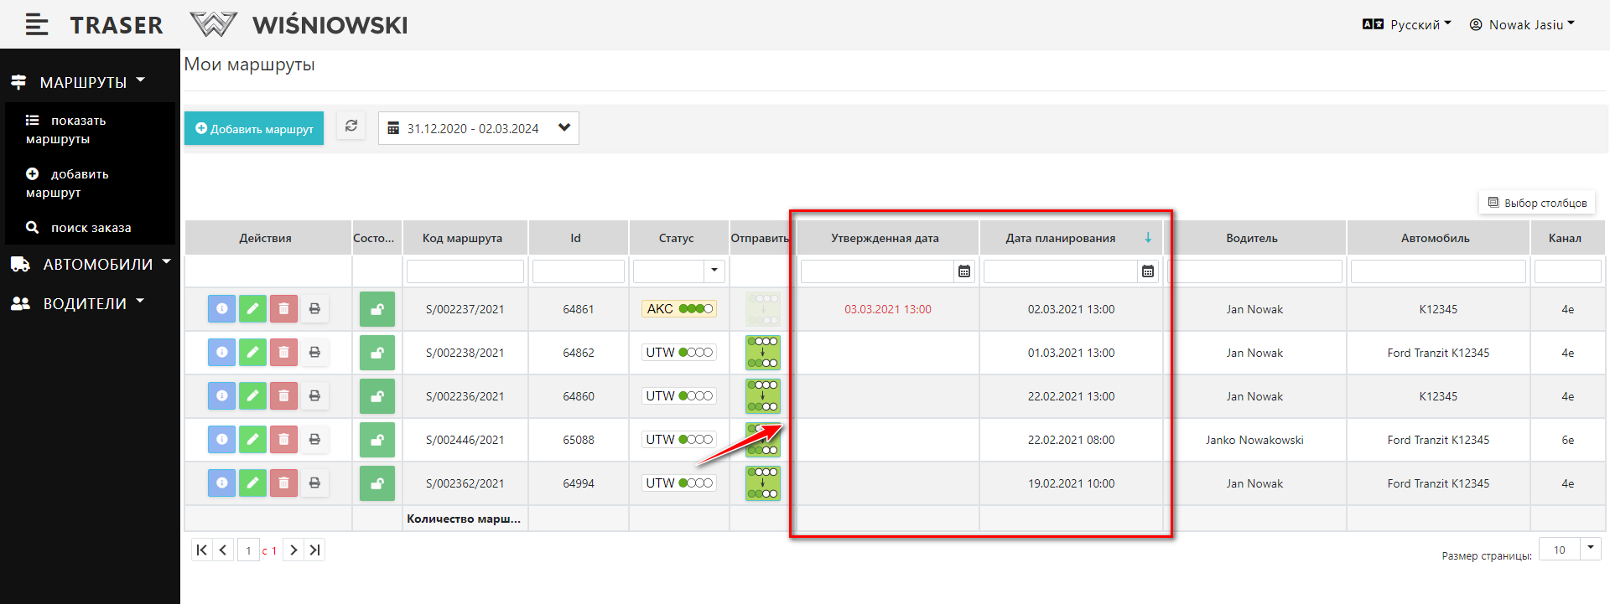Click send route icon for S/002362/2021
1610x604 pixels.
(x=762, y=483)
